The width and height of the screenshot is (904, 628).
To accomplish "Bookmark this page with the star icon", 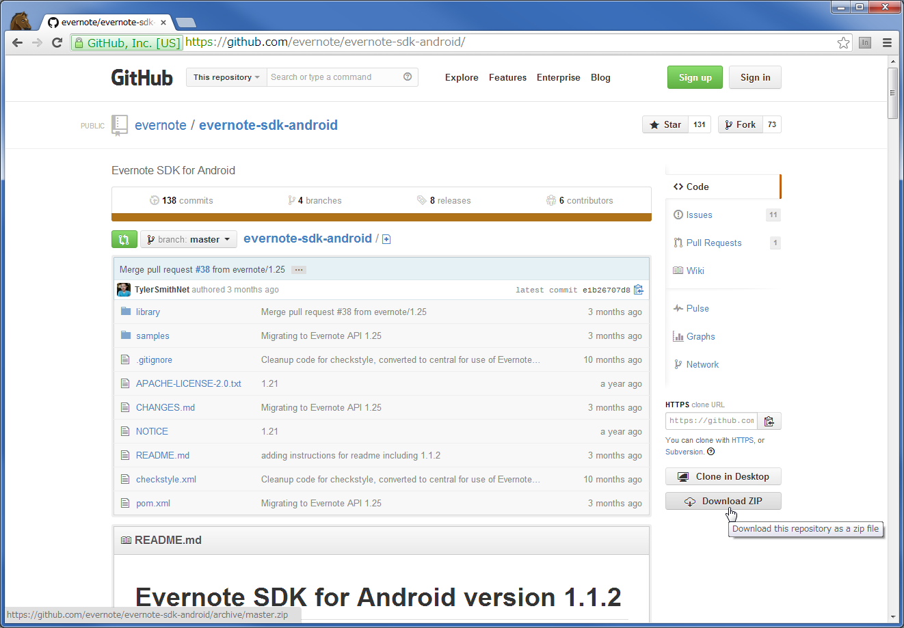I will point(844,42).
